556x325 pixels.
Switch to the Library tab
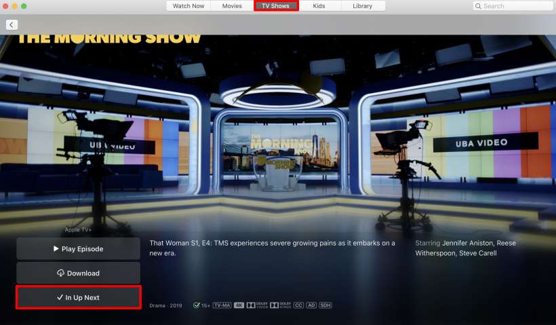[x=363, y=5]
